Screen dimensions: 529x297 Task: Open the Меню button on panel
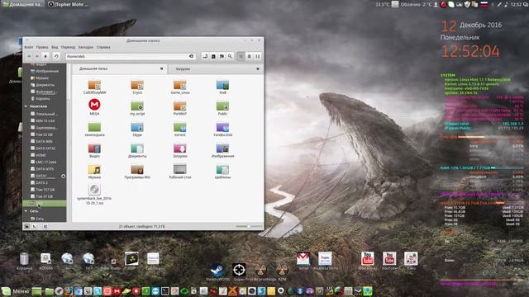pos(15,291)
